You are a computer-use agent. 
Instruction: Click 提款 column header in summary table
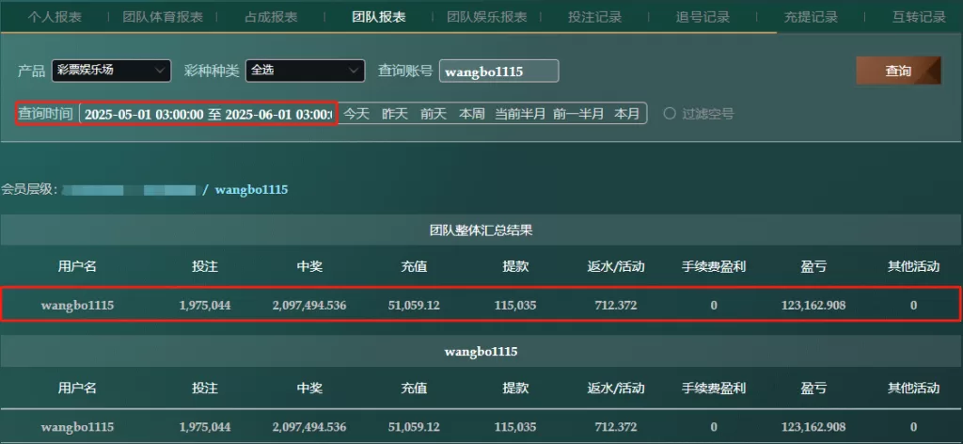(515, 266)
